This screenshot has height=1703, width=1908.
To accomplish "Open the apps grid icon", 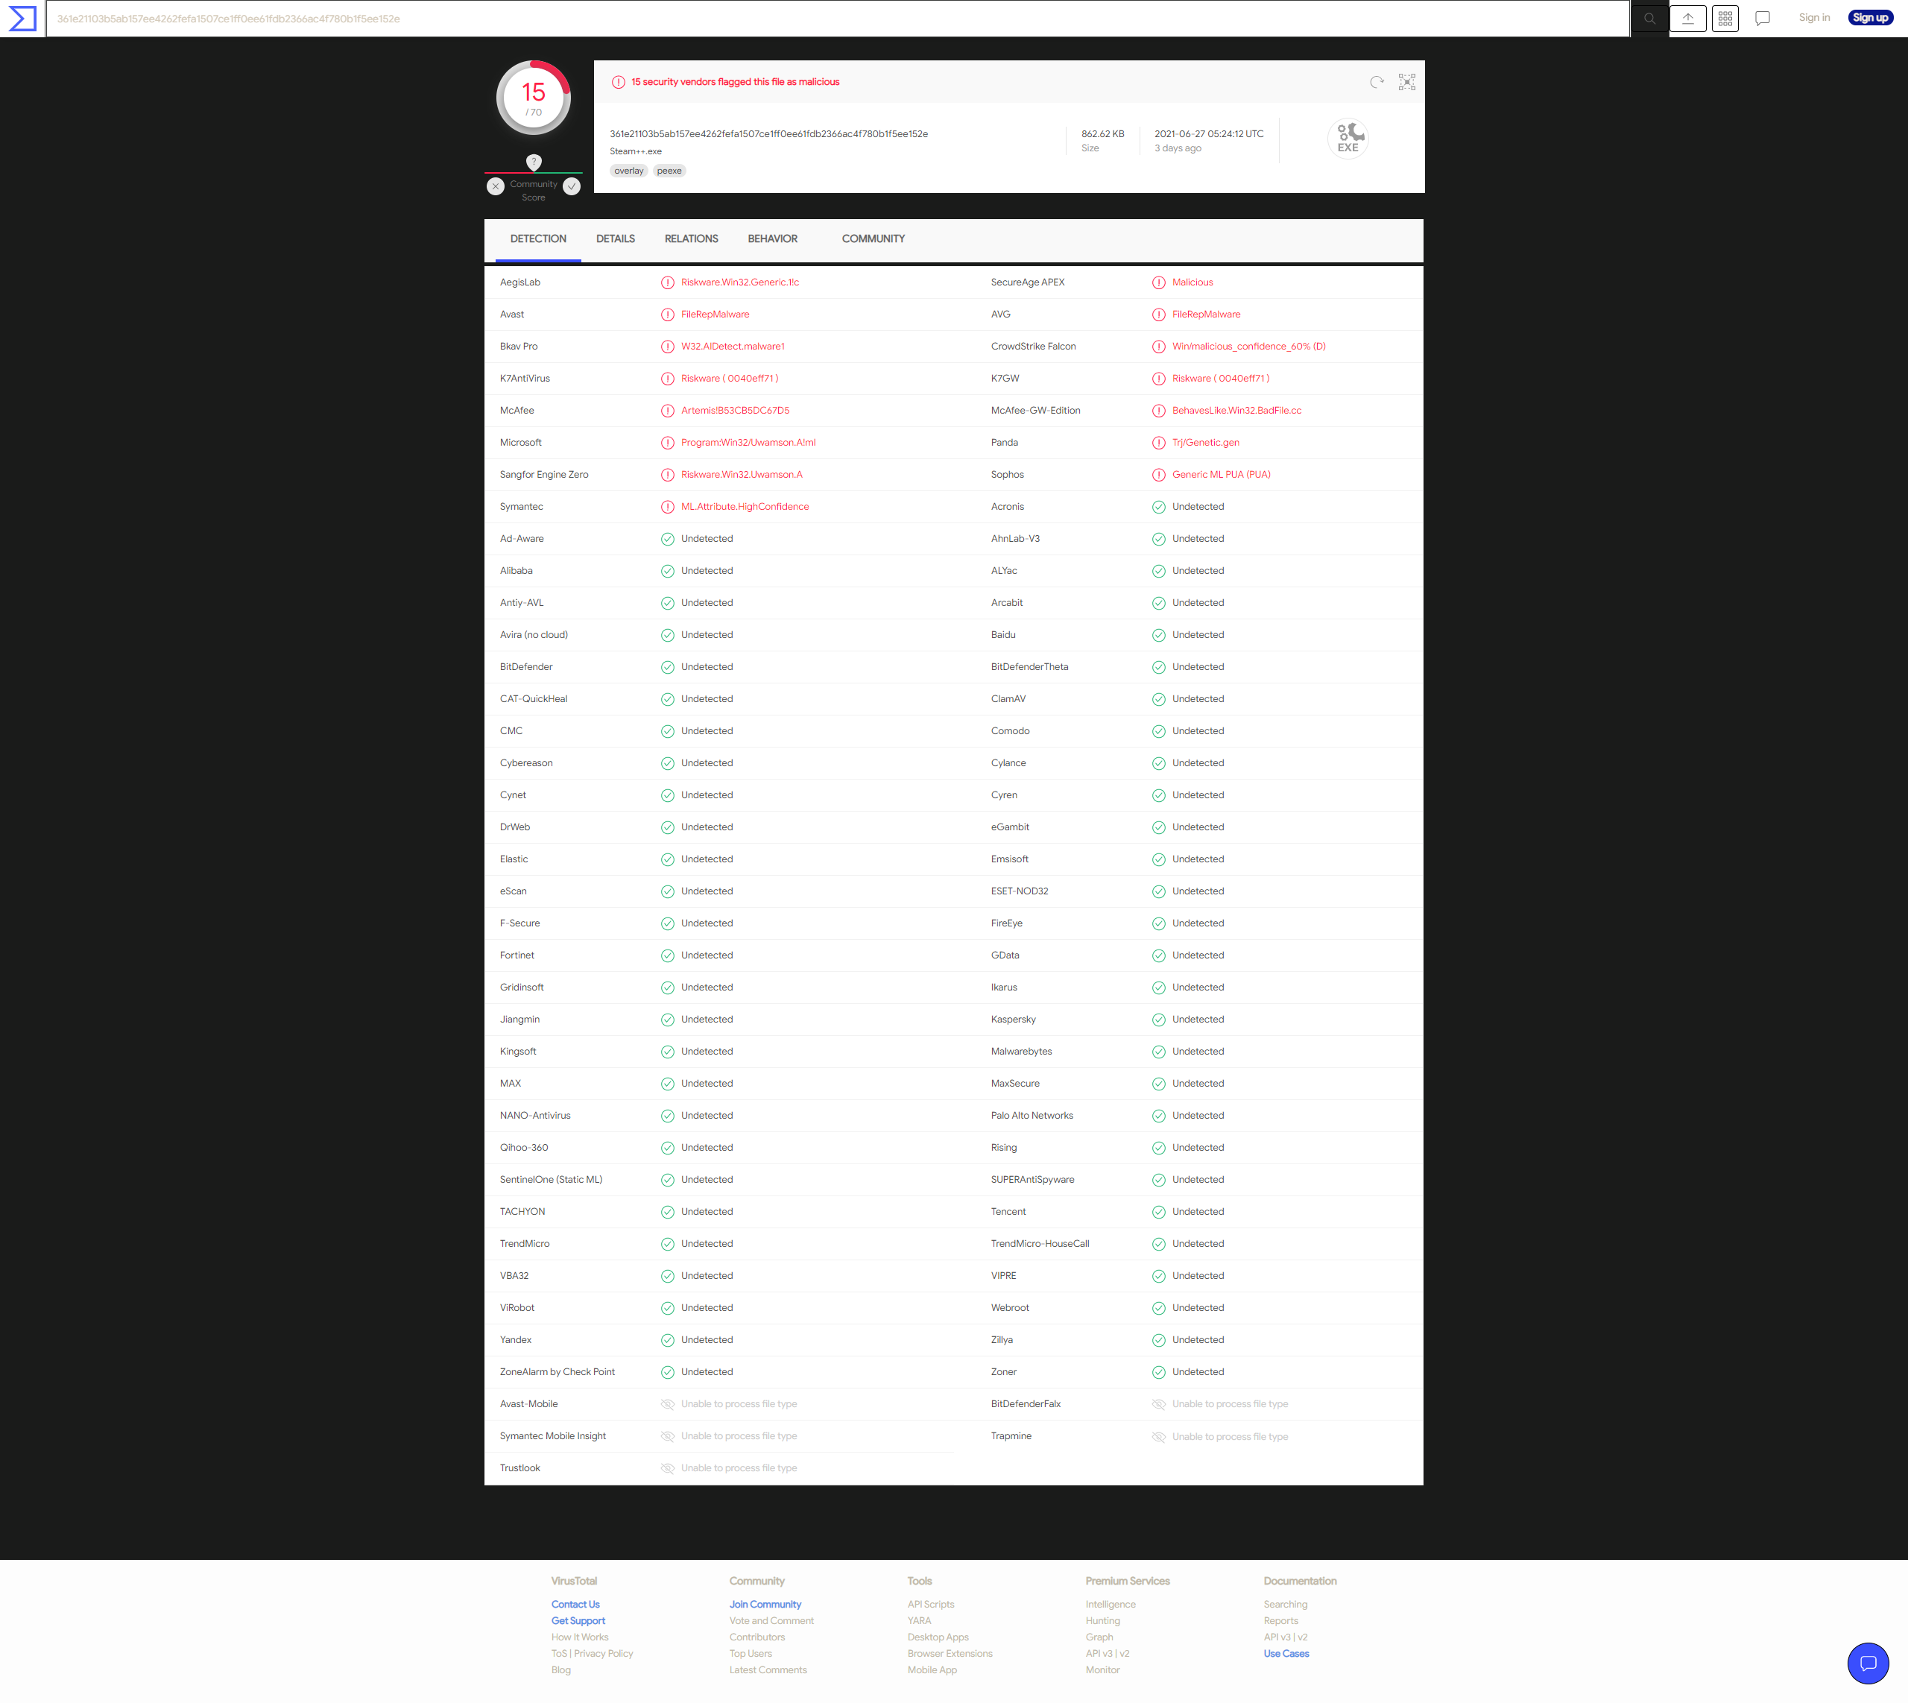I will pyautogui.click(x=1725, y=19).
